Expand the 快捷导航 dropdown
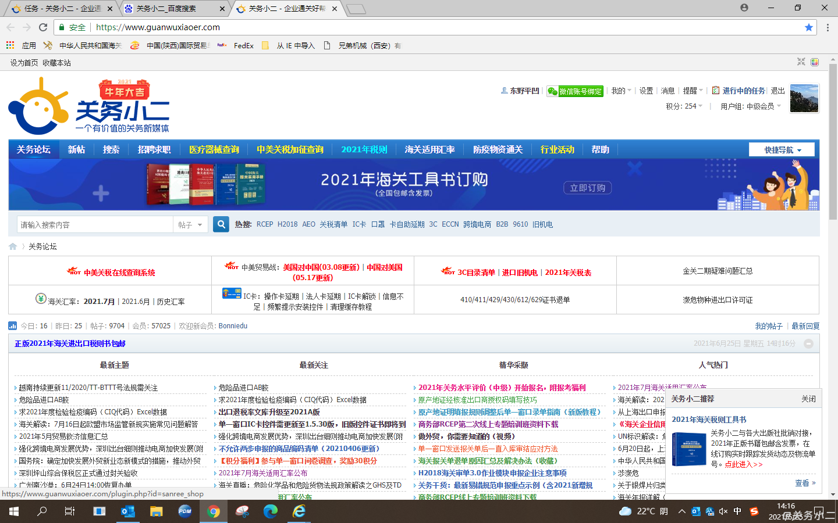The image size is (838, 523). tap(782, 150)
